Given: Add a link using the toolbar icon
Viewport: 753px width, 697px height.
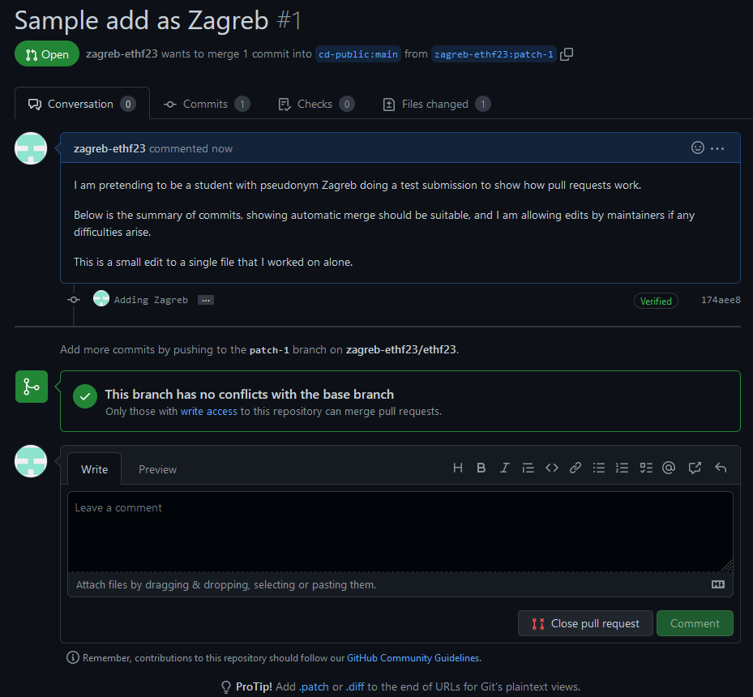Looking at the screenshot, I should pyautogui.click(x=575, y=468).
